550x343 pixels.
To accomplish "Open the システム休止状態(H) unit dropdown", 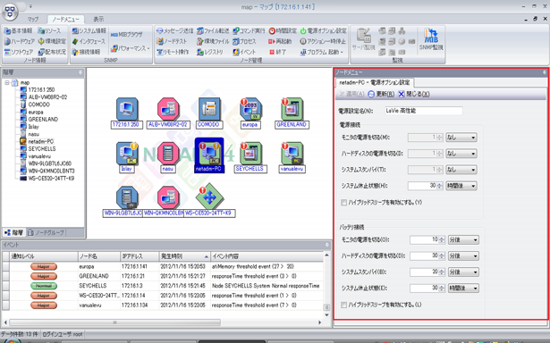I will [x=461, y=186].
